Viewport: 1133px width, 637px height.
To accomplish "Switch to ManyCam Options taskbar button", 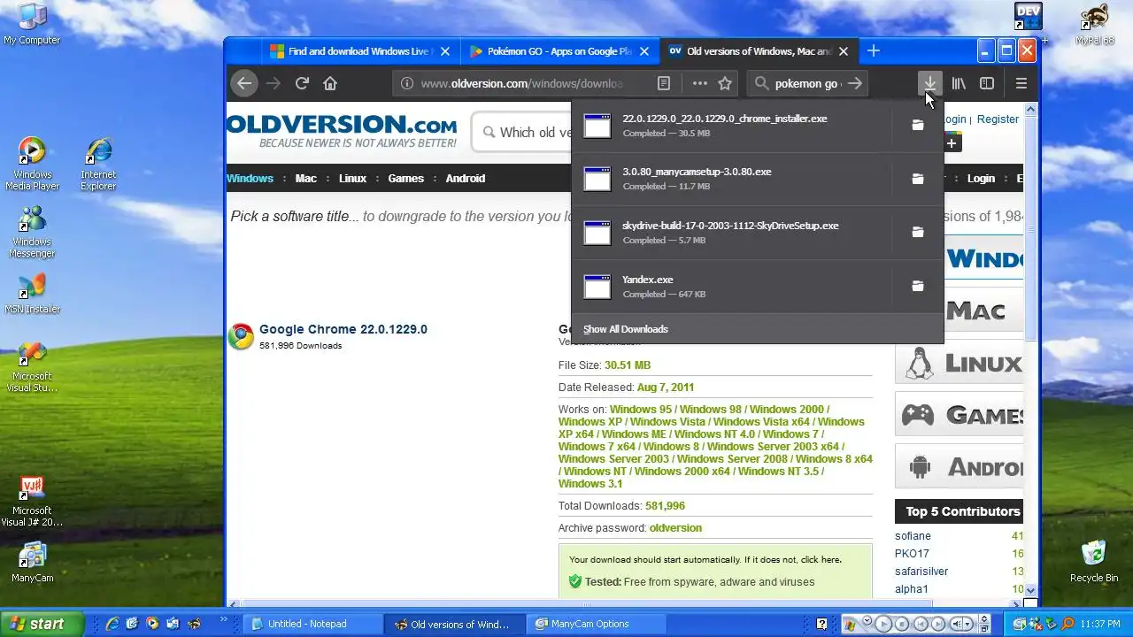I will tap(597, 624).
